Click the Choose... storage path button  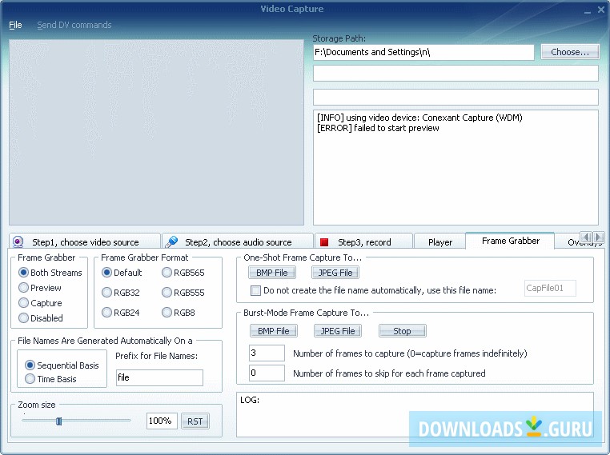(x=570, y=52)
